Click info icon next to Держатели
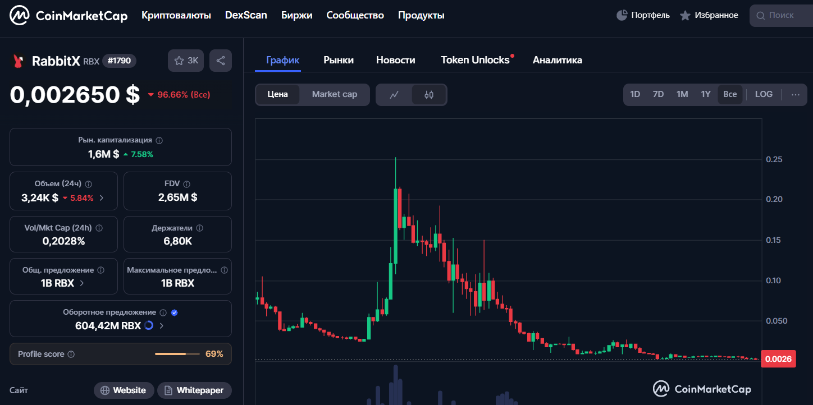 pyautogui.click(x=199, y=228)
